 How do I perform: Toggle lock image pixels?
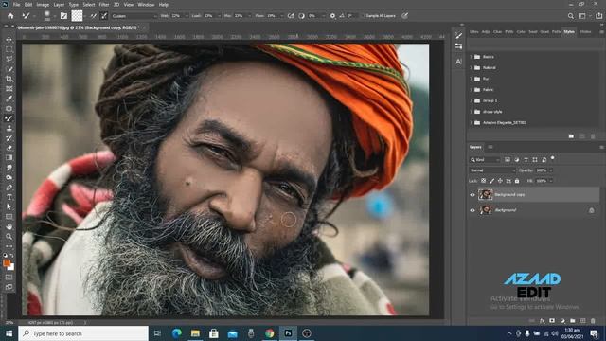tap(491, 181)
